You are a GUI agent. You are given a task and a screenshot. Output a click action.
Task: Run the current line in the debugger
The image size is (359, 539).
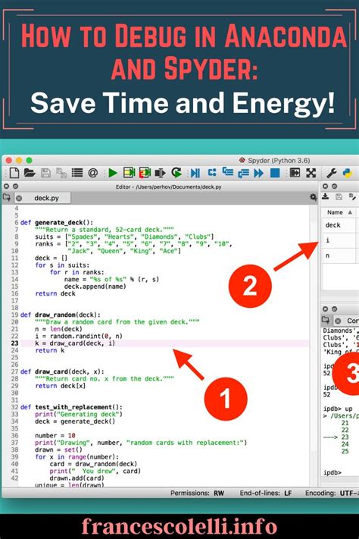(x=212, y=173)
